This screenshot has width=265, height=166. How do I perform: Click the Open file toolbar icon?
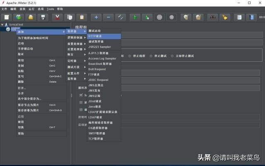tap(31, 17)
